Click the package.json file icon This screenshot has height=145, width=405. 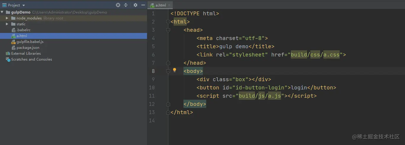click(14, 48)
